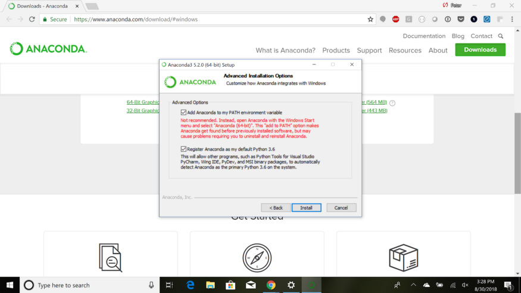Image resolution: width=521 pixels, height=293 pixels.
Task: Open the Products menu
Action: (336, 51)
